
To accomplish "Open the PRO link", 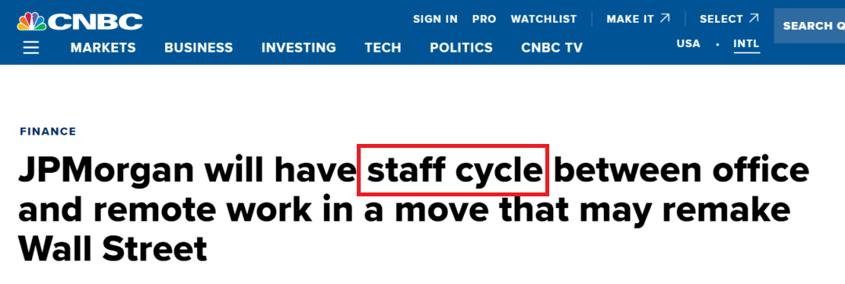I will click(484, 19).
